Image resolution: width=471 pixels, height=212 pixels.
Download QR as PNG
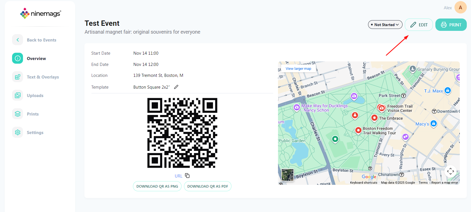[x=157, y=186]
